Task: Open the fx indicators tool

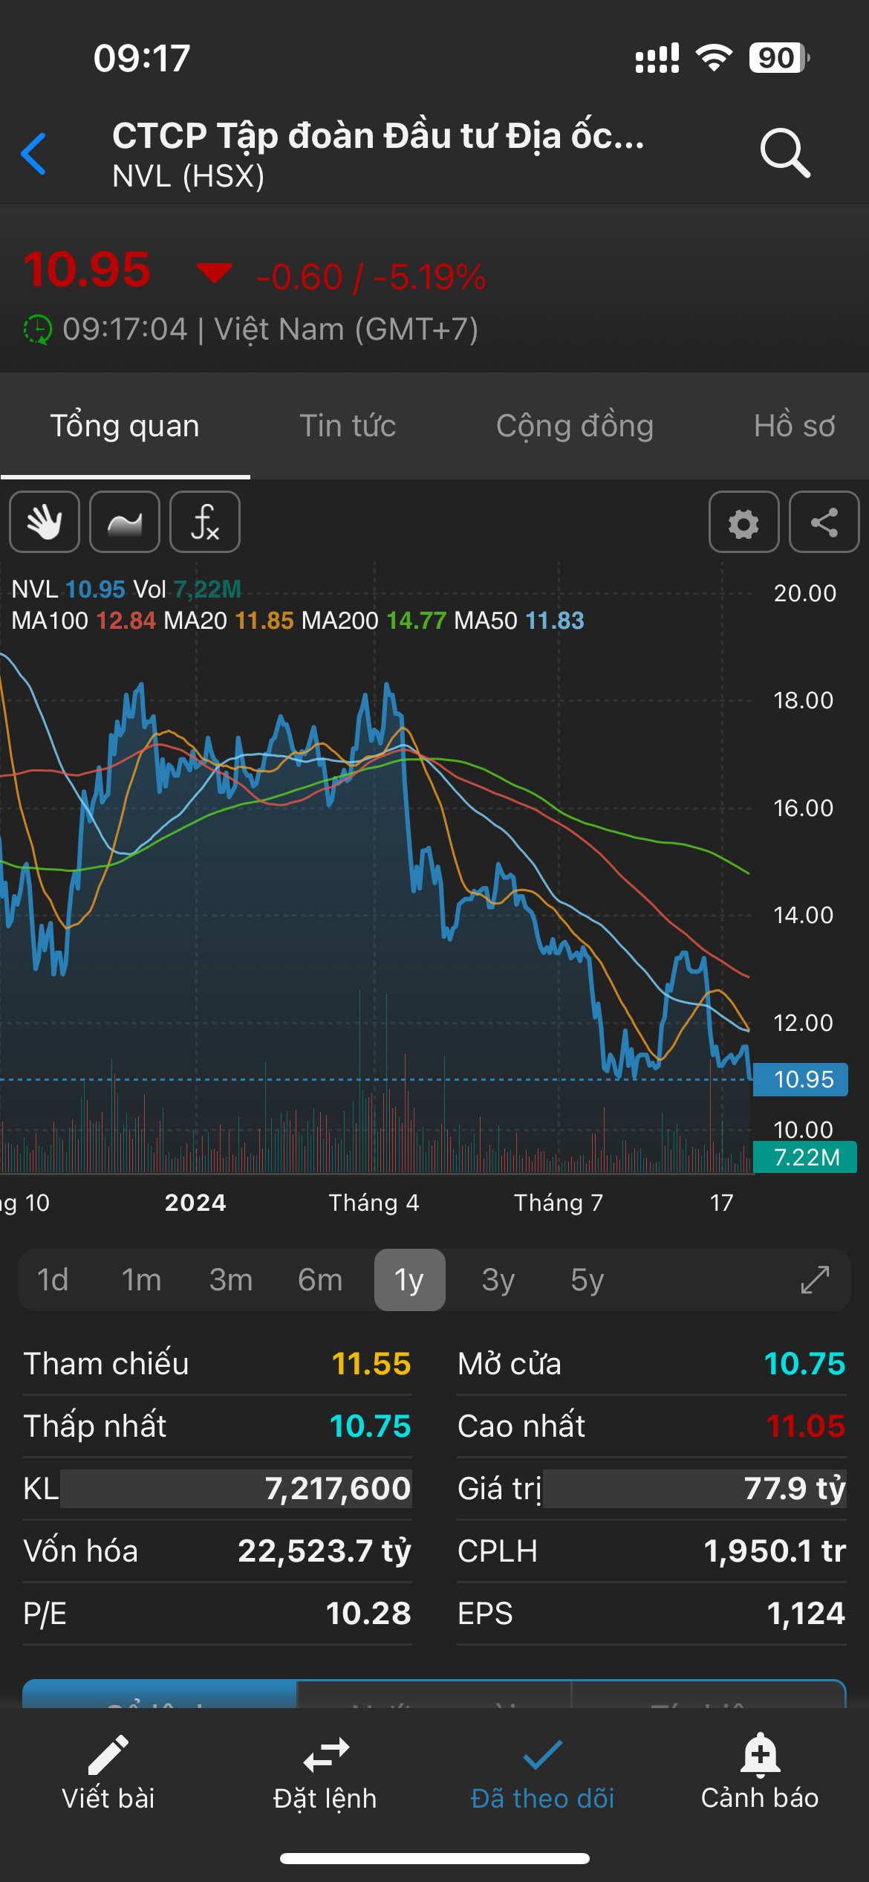Action: click(x=205, y=522)
